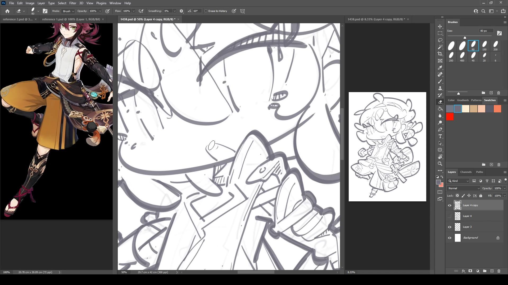Select the Crop tool
Image resolution: width=508 pixels, height=285 pixels.
440,54
